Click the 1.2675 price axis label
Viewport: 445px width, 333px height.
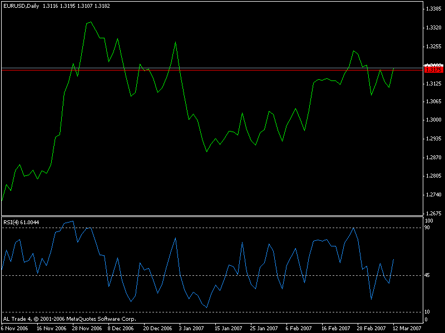pos(433,213)
